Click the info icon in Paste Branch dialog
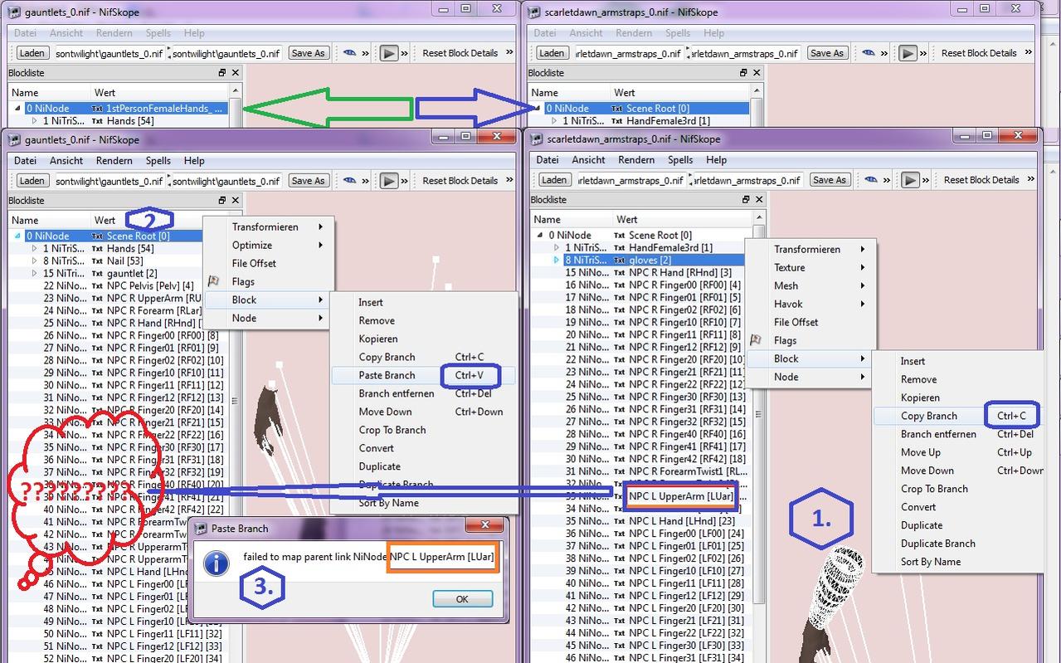Viewport: 1061px width, 663px height. (216, 563)
